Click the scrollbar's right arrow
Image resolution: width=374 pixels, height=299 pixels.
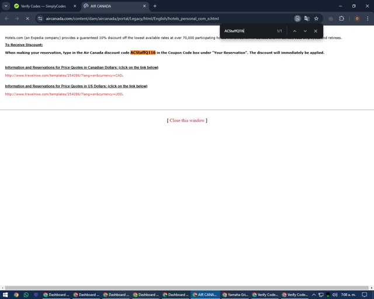(x=372, y=288)
